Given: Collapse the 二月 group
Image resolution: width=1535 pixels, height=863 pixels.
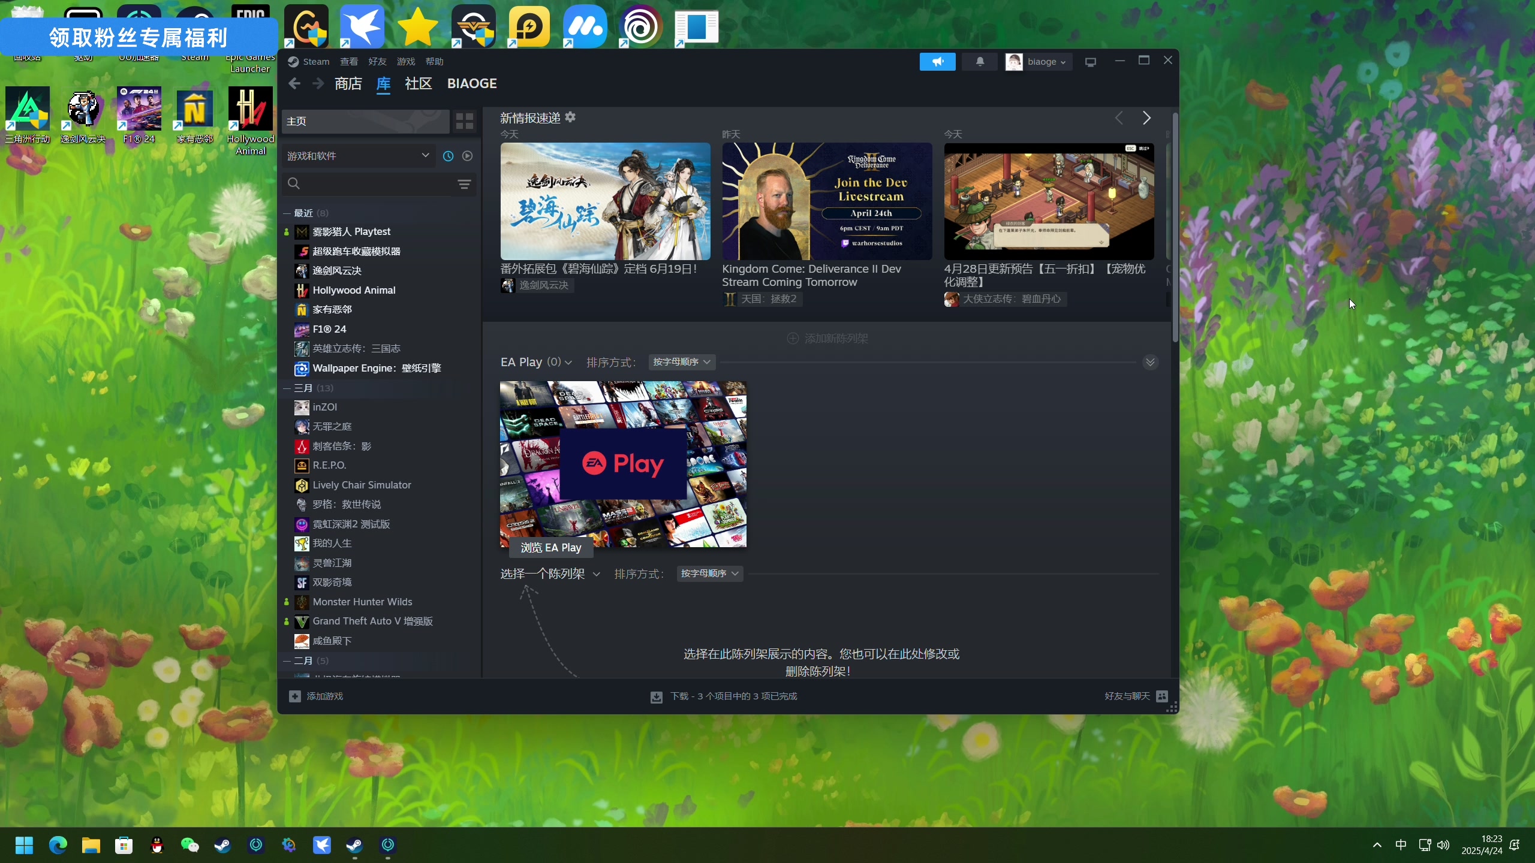Looking at the screenshot, I should 287,661.
